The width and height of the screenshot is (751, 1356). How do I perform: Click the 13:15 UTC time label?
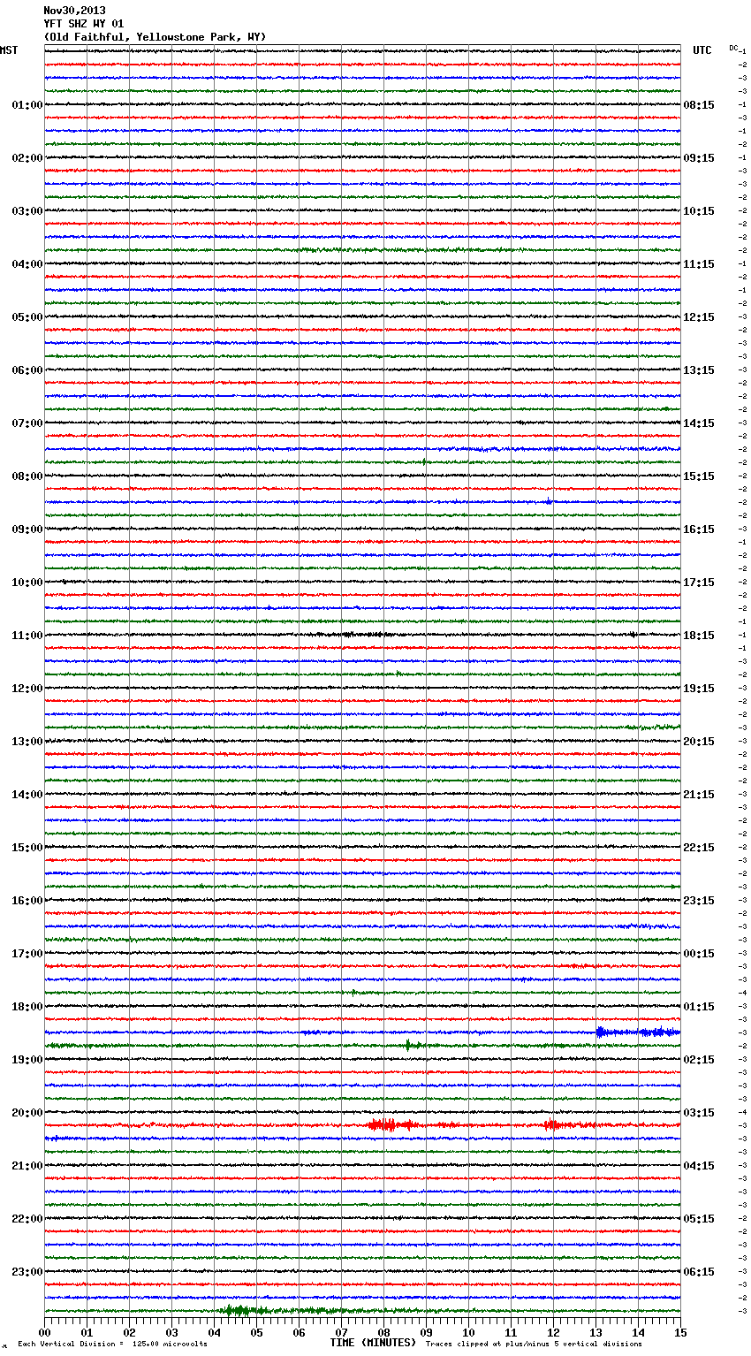(x=699, y=370)
